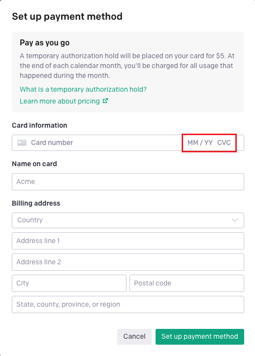This screenshot has width=255, height=356.
Task: Select the Address line 2 field
Action: click(x=128, y=262)
